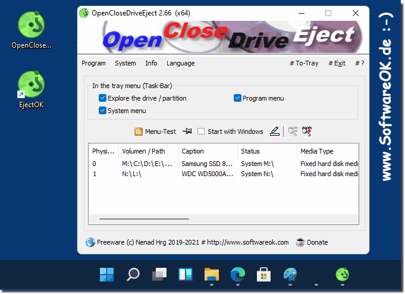
Task: Click # To-Tray
Action: [304, 63]
